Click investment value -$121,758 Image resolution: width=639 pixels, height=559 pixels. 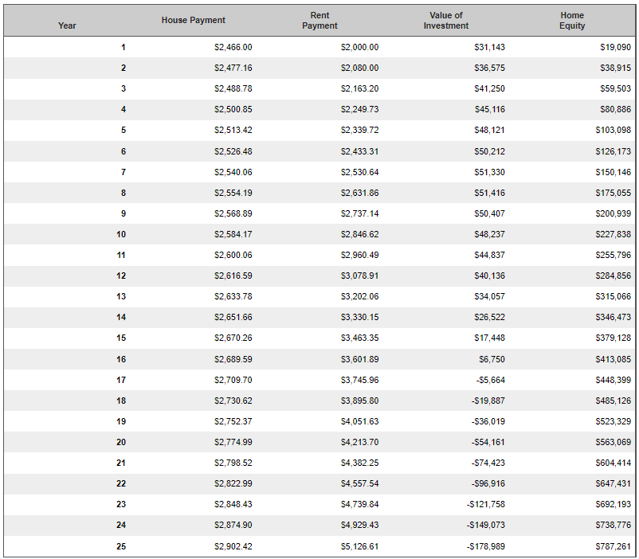(486, 505)
